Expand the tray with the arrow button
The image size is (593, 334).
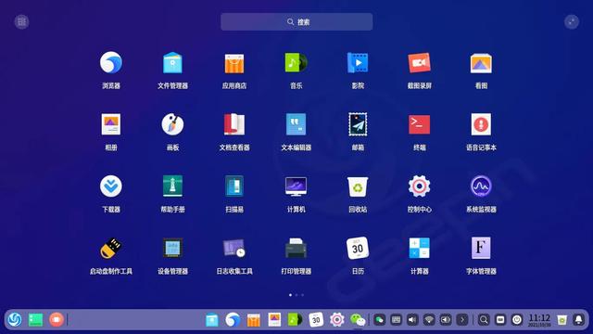(x=462, y=320)
